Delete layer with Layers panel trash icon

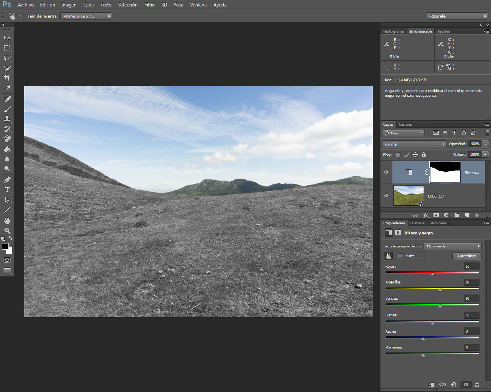tap(477, 215)
